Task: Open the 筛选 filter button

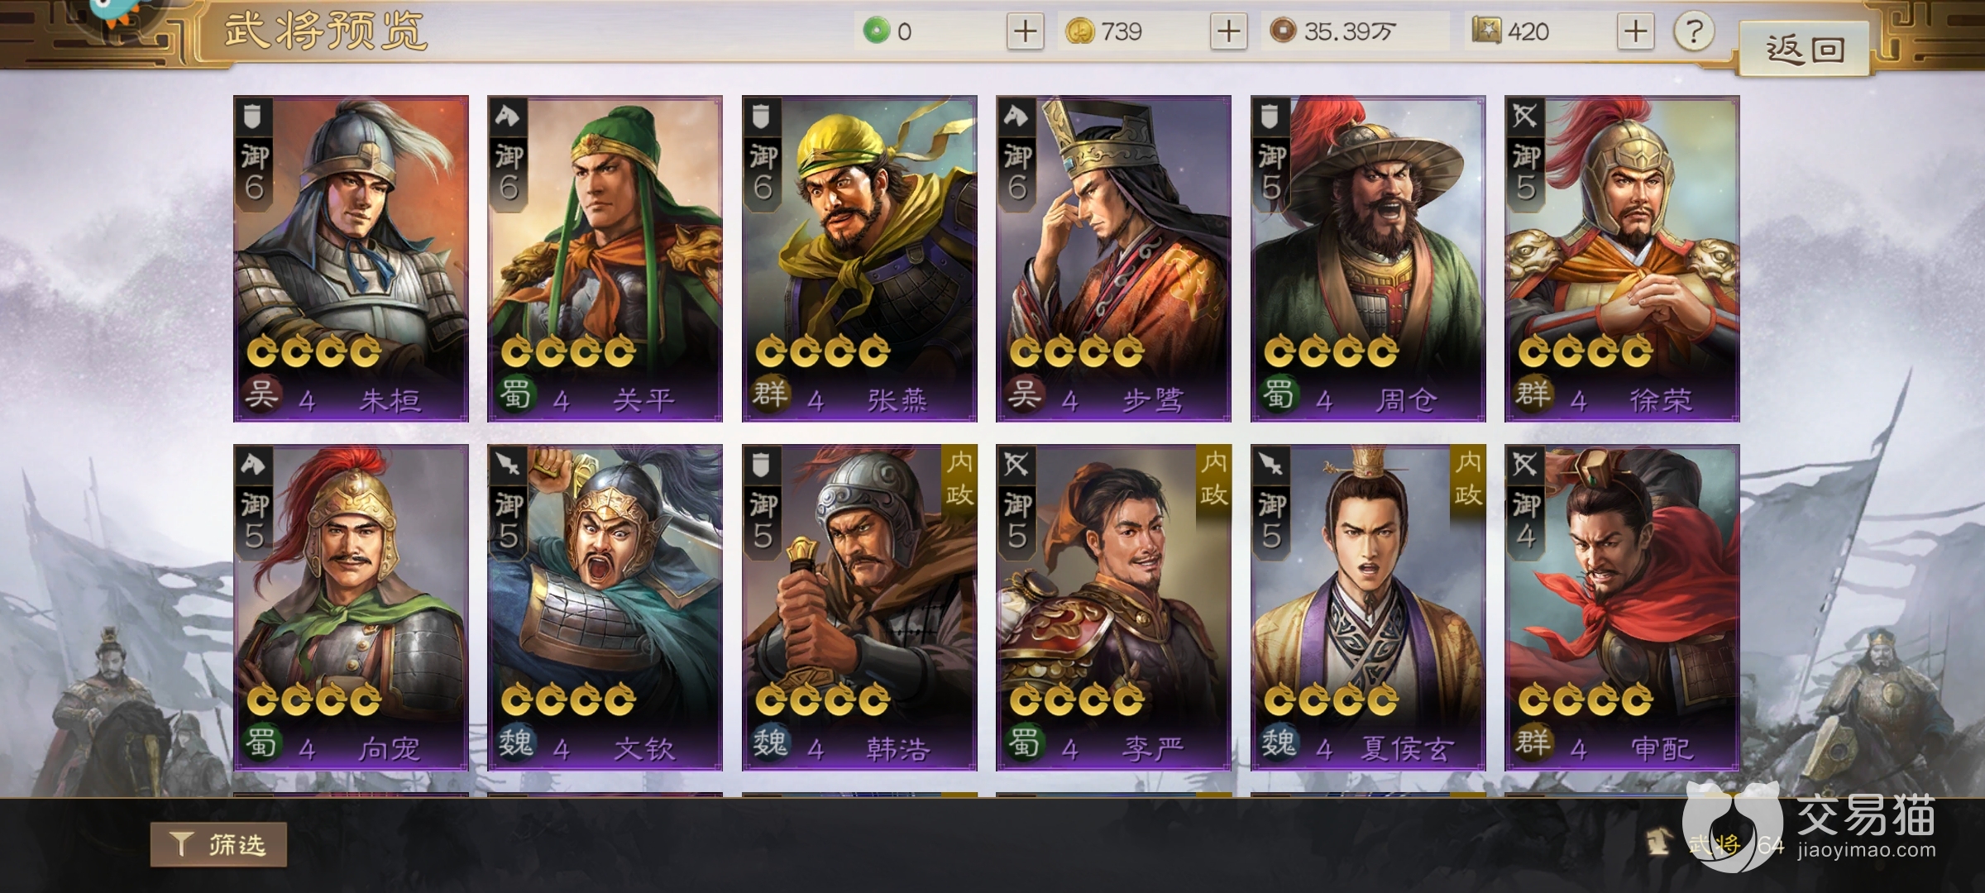Action: pos(218,844)
